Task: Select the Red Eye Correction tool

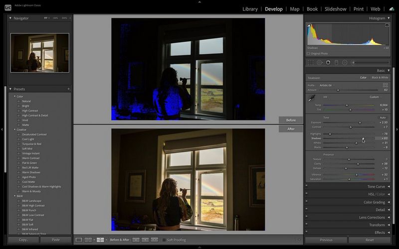Action: (x=328, y=62)
